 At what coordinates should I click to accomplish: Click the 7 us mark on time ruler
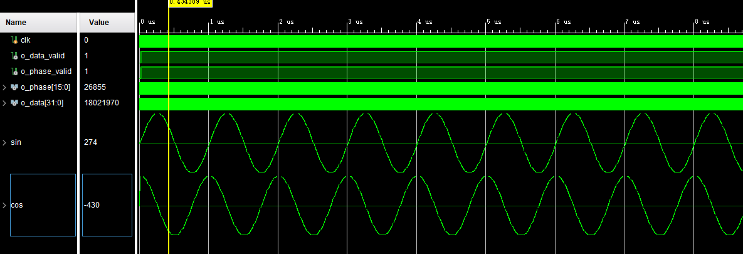[x=633, y=22]
